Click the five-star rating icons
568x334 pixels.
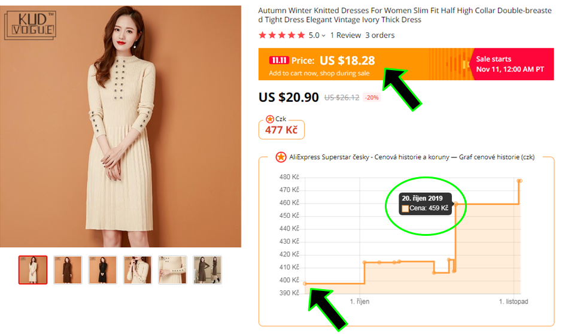coord(281,35)
